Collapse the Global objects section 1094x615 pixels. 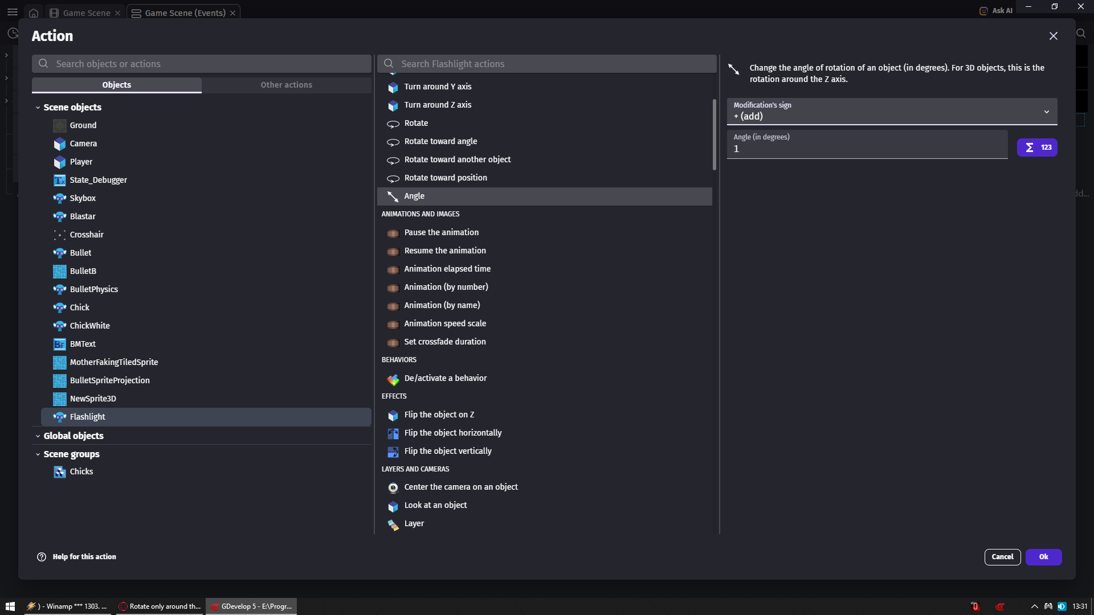pos(38,436)
